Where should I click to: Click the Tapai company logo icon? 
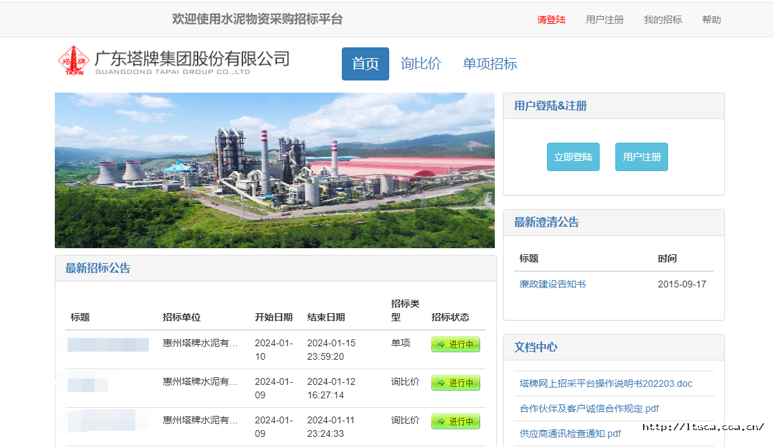(74, 60)
